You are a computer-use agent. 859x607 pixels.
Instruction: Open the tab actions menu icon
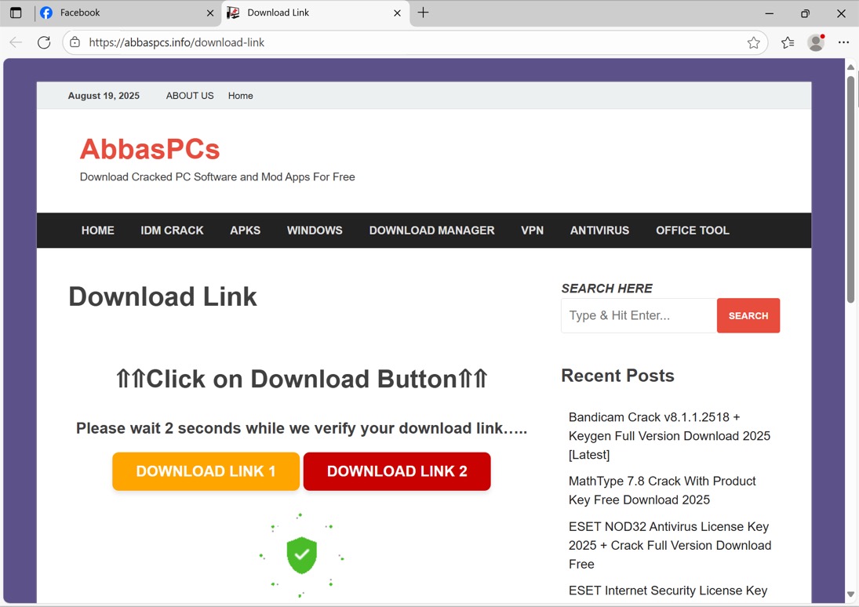pos(16,13)
